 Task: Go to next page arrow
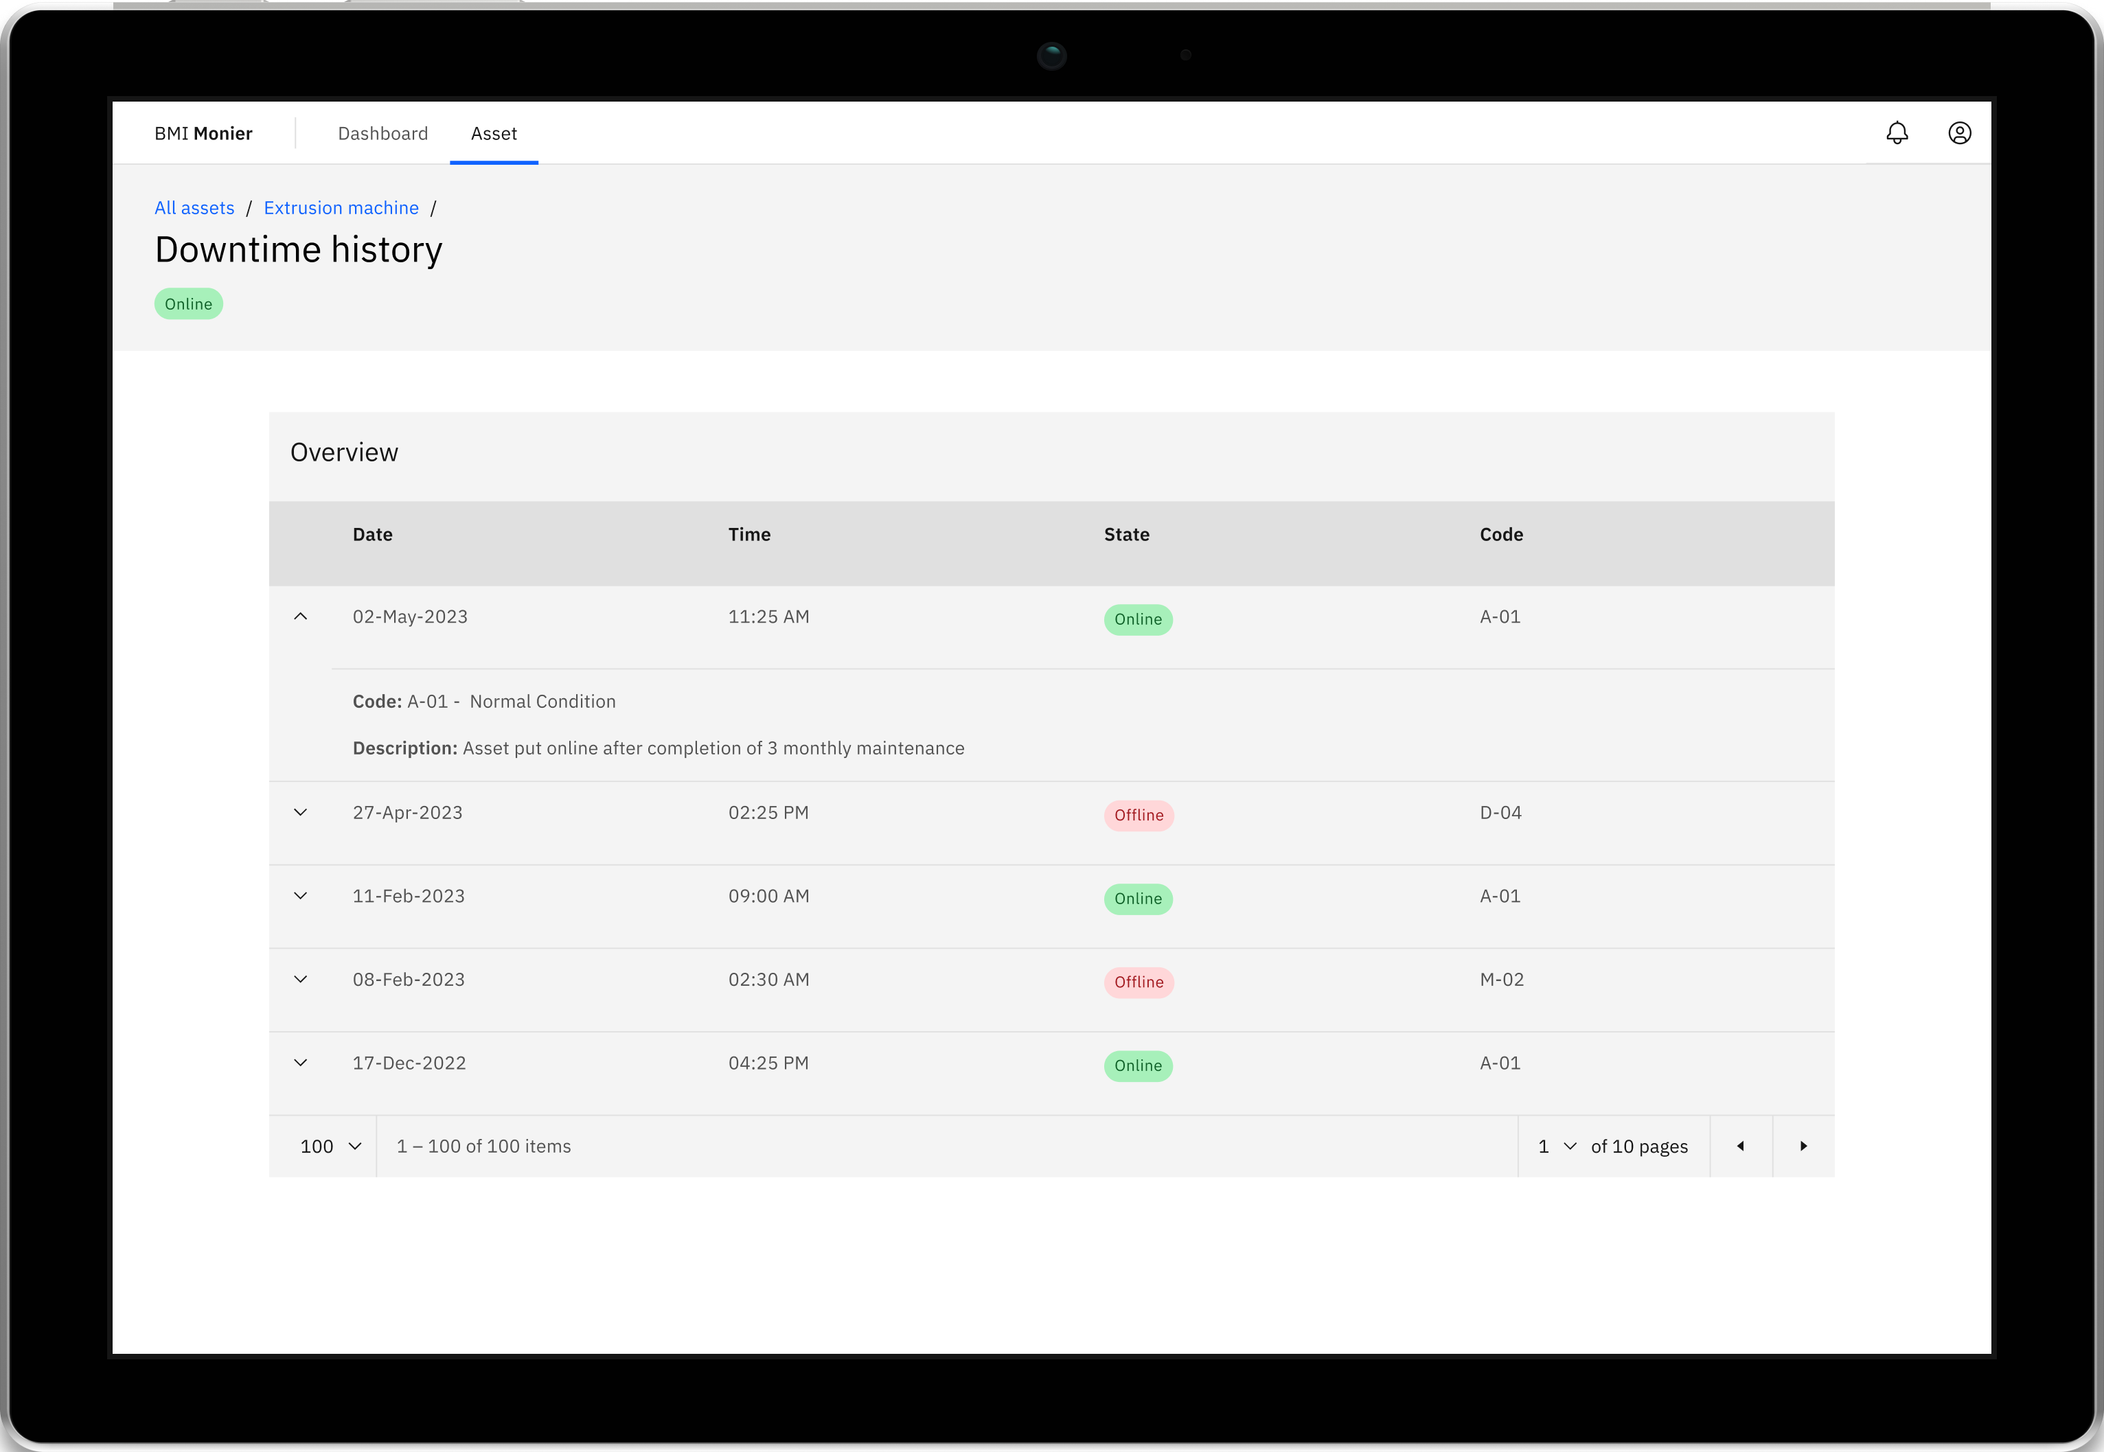tap(1803, 1146)
